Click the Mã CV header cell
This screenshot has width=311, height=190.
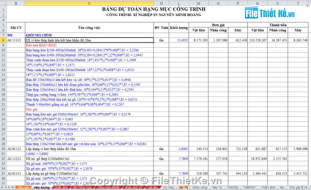(x=16, y=28)
